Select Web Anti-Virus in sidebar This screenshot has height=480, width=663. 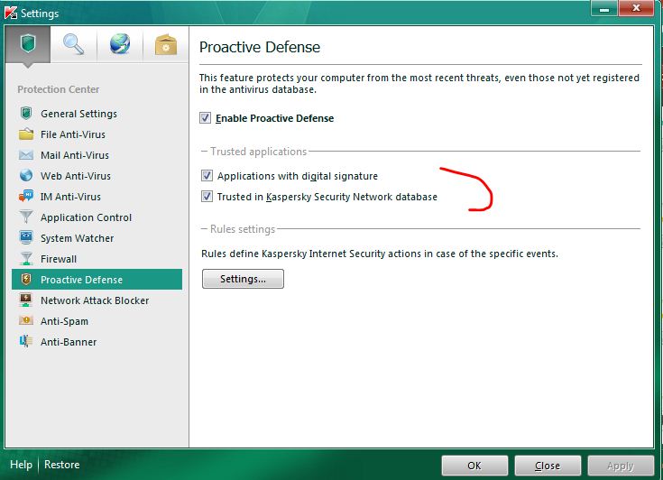click(97, 176)
